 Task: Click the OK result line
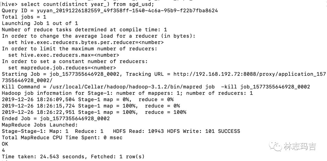5,144
